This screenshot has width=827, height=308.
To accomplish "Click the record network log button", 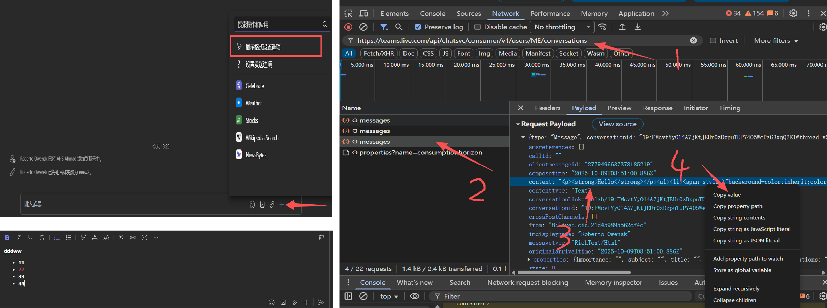I will tap(348, 27).
